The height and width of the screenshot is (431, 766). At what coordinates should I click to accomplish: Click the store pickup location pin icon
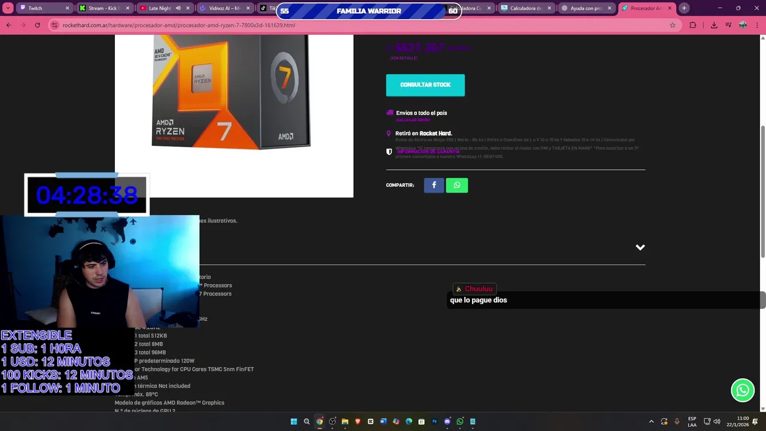[389, 133]
